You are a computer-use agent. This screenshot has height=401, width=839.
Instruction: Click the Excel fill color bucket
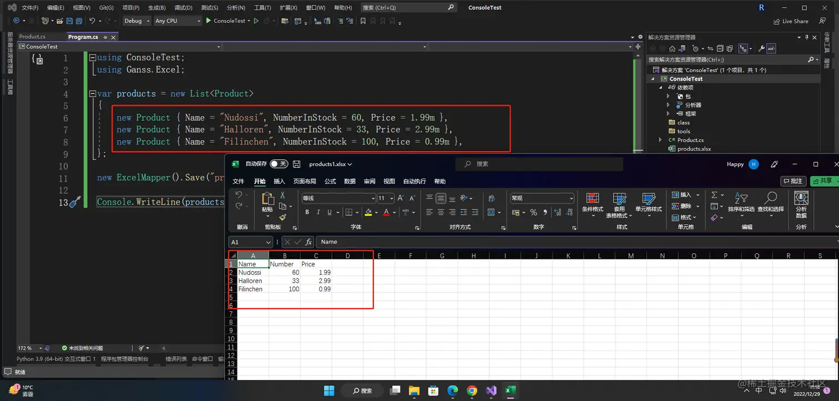[x=368, y=212]
